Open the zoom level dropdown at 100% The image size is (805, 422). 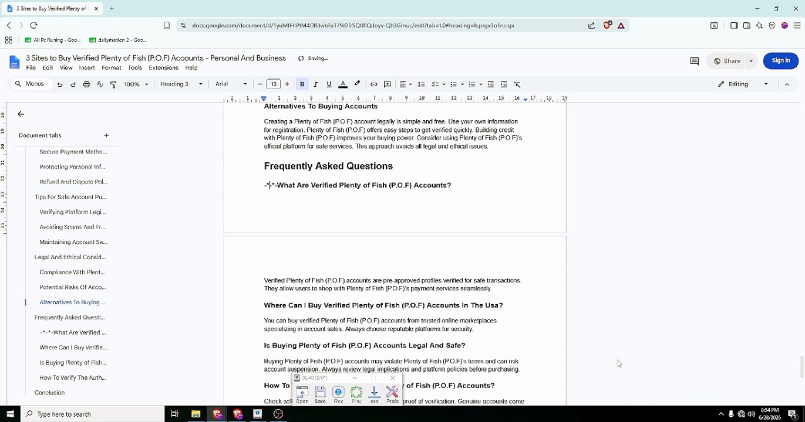pos(136,84)
